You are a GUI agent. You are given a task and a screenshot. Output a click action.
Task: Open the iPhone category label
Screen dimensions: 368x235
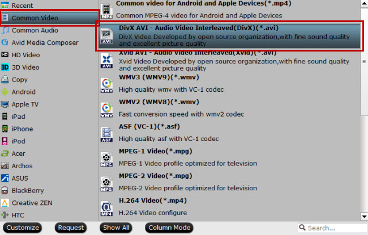(22, 129)
